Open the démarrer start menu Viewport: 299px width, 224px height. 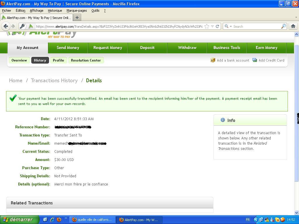(x=20, y=220)
